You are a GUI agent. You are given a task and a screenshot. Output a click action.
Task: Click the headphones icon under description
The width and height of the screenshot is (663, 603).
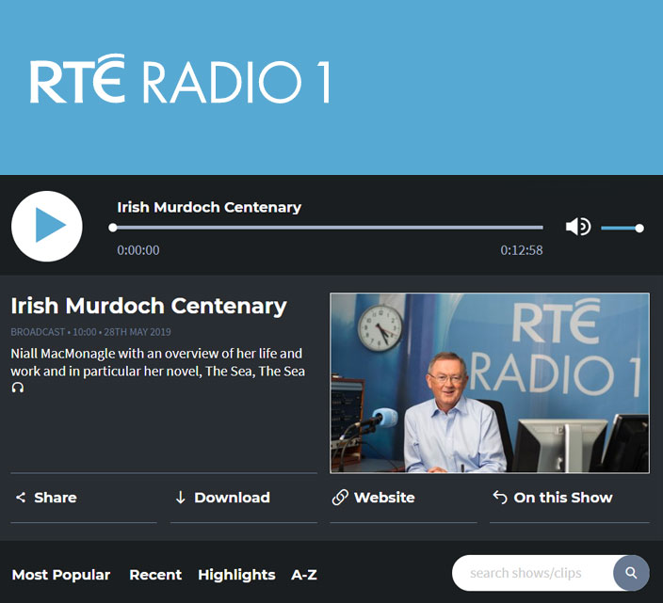pos(18,388)
